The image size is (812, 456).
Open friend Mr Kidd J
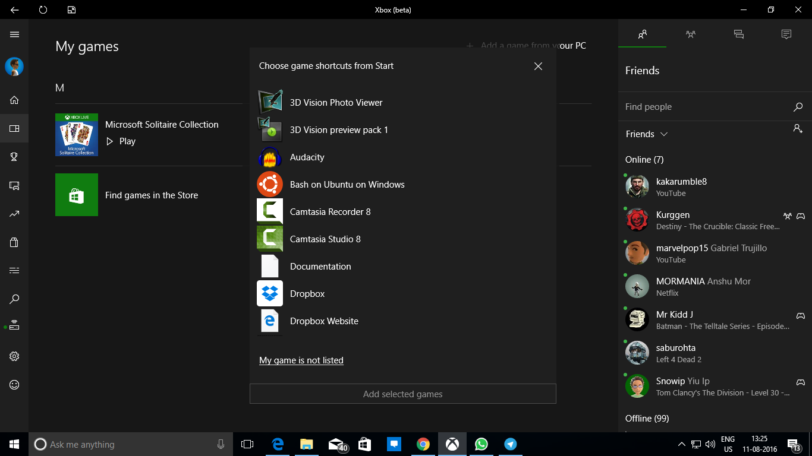[715, 319]
